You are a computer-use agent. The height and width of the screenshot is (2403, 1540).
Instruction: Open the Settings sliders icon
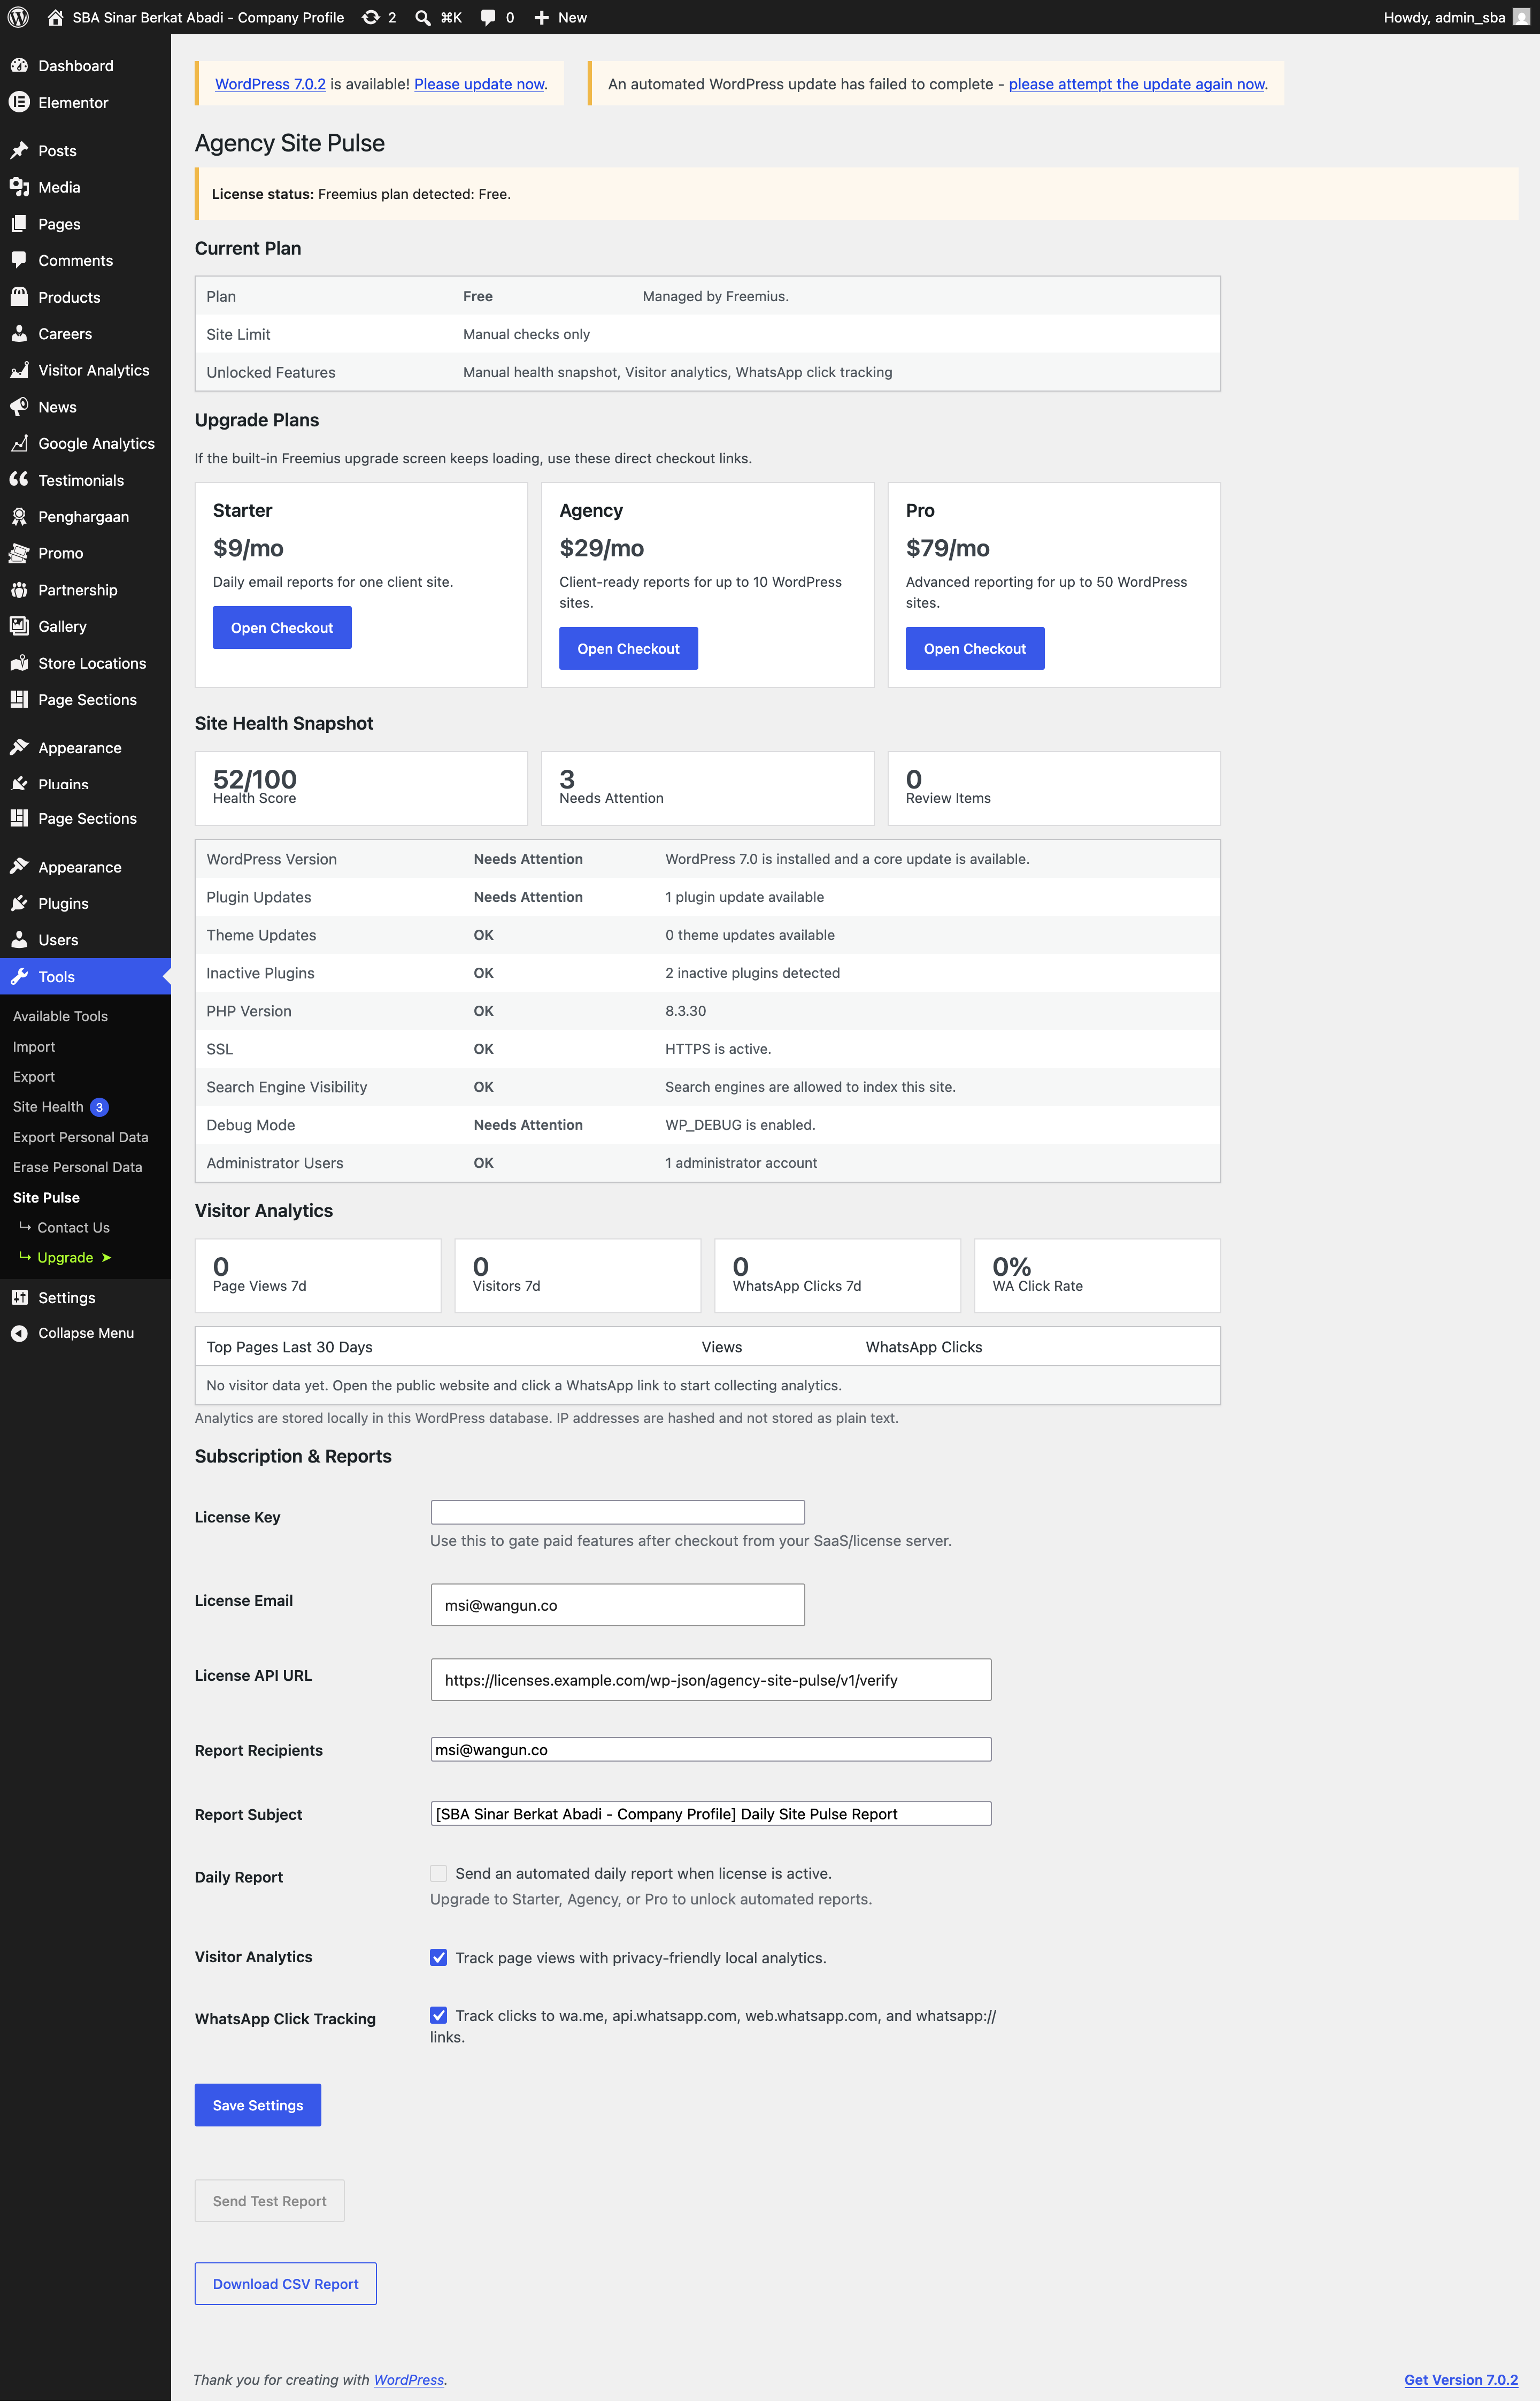point(19,1298)
